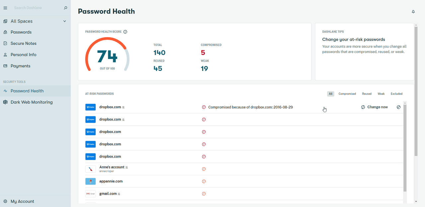
Task: Filter at-risk passwords by Compromised
Action: click(x=347, y=94)
